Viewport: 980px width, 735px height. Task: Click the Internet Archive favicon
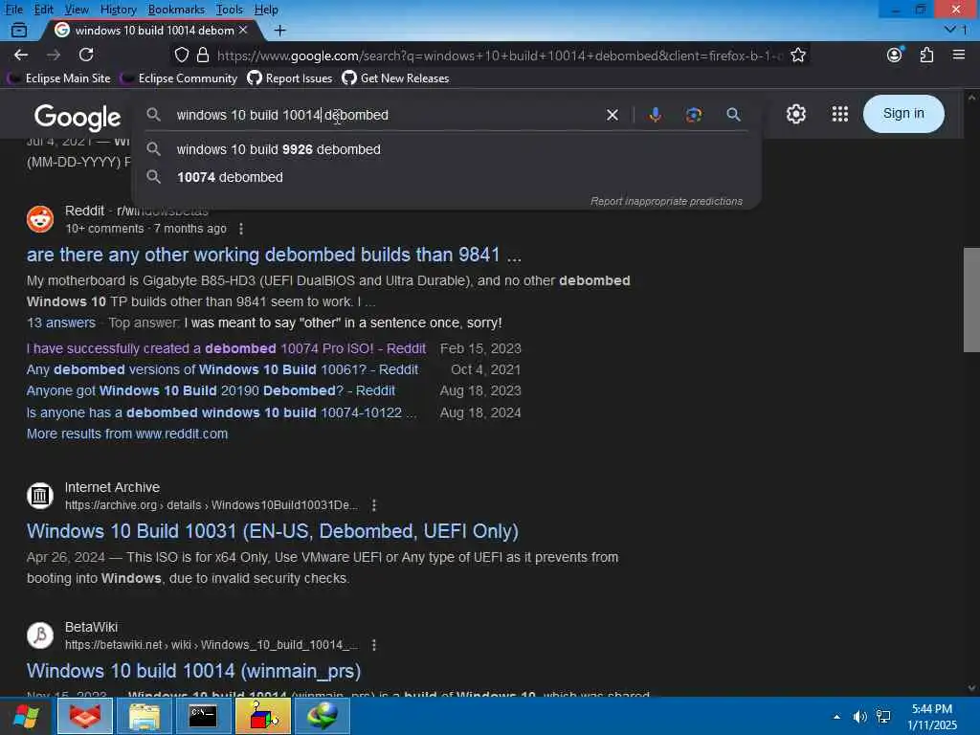tap(40, 496)
